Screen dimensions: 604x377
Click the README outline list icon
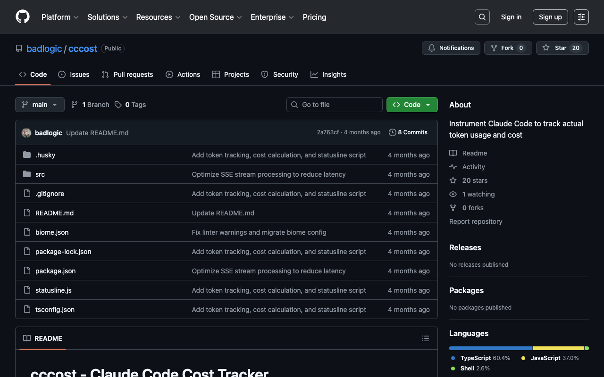tap(425, 338)
